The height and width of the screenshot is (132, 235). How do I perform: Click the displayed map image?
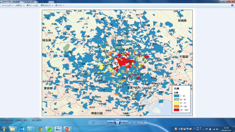tap(117, 63)
